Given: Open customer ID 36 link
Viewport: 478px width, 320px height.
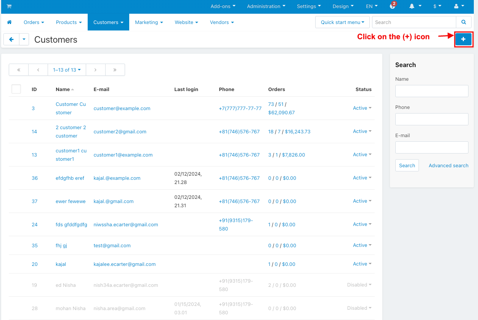Looking at the screenshot, I should point(35,178).
